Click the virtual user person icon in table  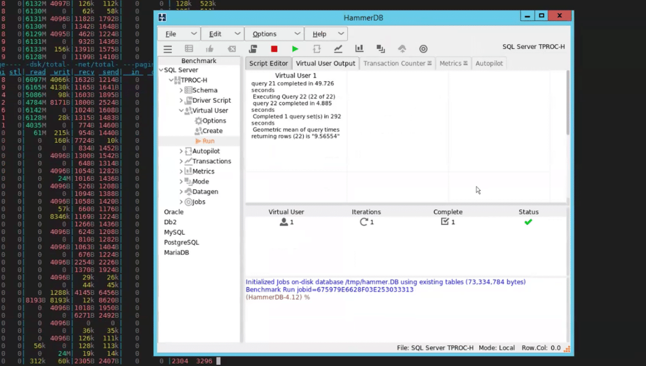(x=283, y=222)
